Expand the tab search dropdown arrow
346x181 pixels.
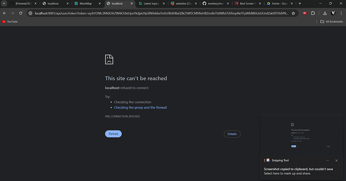coord(4,3)
